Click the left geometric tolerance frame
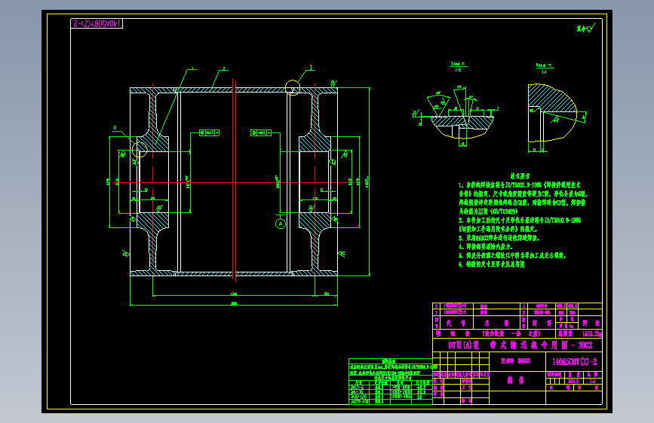The height and width of the screenshot is (423, 654). tap(210, 132)
